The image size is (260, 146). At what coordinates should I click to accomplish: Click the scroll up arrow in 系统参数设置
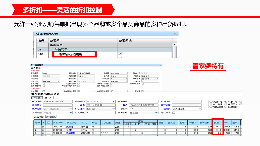tap(174, 41)
